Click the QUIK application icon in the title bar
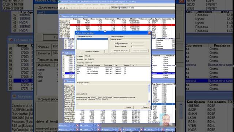Image resolution: width=234 pixels, height=132 pixels. click(x=59, y=1)
